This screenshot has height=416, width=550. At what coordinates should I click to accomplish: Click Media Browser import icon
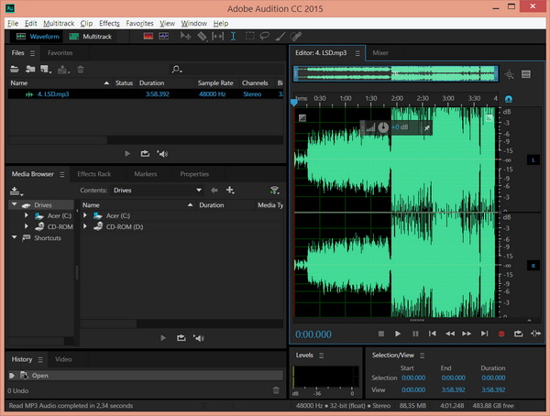[x=16, y=191]
